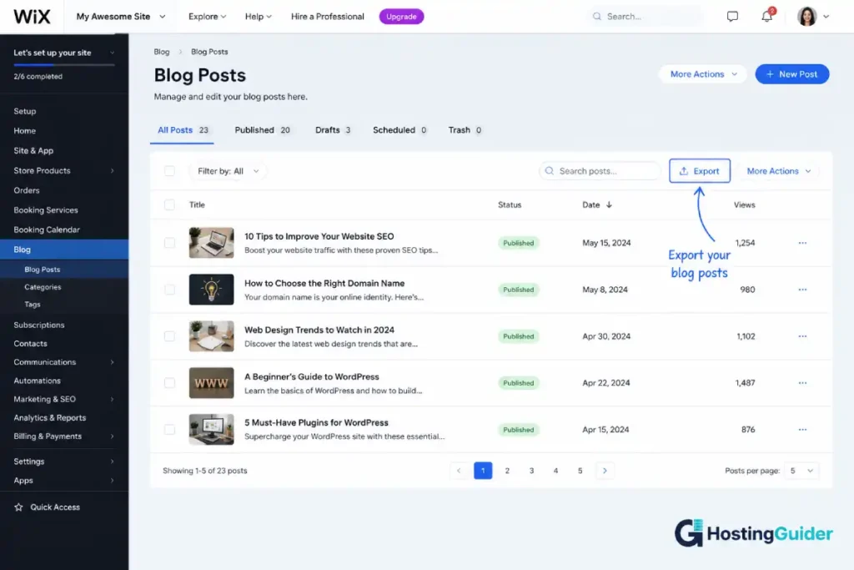Open My Awesome Site dropdown
This screenshot has height=570, width=854.
(121, 17)
